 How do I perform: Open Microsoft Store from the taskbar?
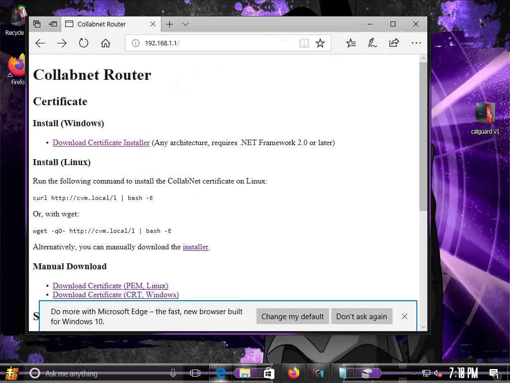(269, 373)
